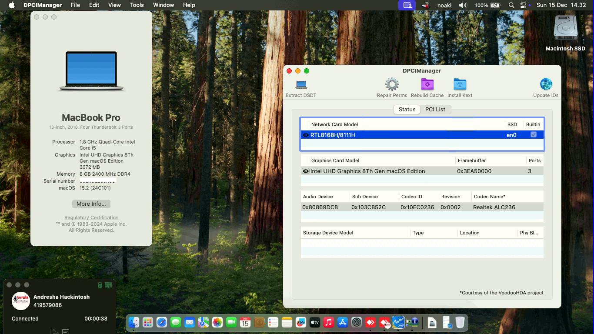
Task: Click the Extract DSDT laptop icon
Action: click(300, 85)
